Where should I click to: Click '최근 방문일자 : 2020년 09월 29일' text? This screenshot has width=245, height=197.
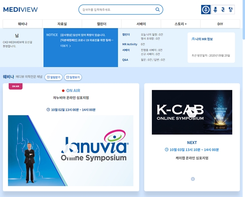(x=211, y=55)
